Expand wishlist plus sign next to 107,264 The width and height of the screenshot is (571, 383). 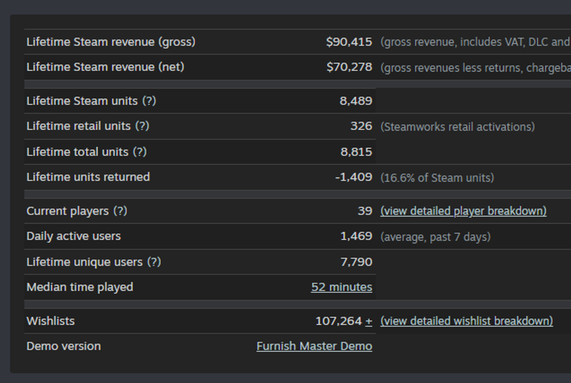(369, 321)
